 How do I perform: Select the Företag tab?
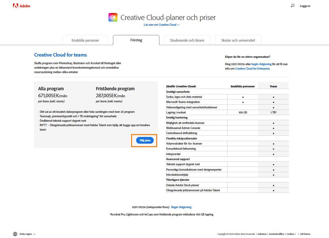(136, 40)
